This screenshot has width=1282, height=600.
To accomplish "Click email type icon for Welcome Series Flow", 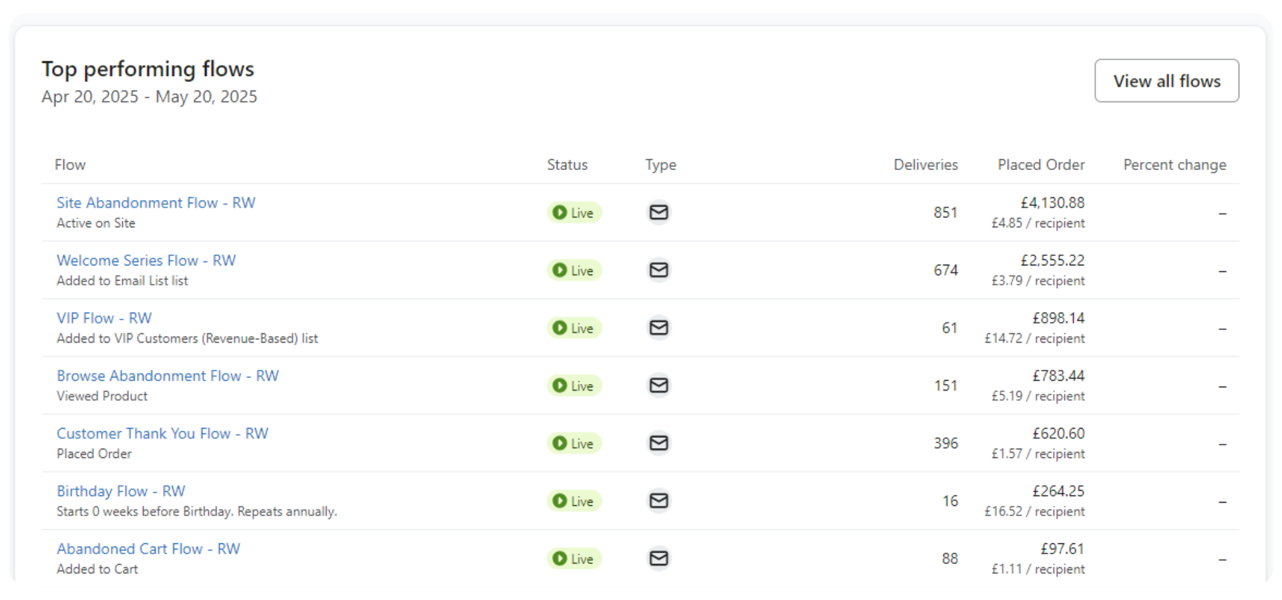I will click(x=658, y=270).
